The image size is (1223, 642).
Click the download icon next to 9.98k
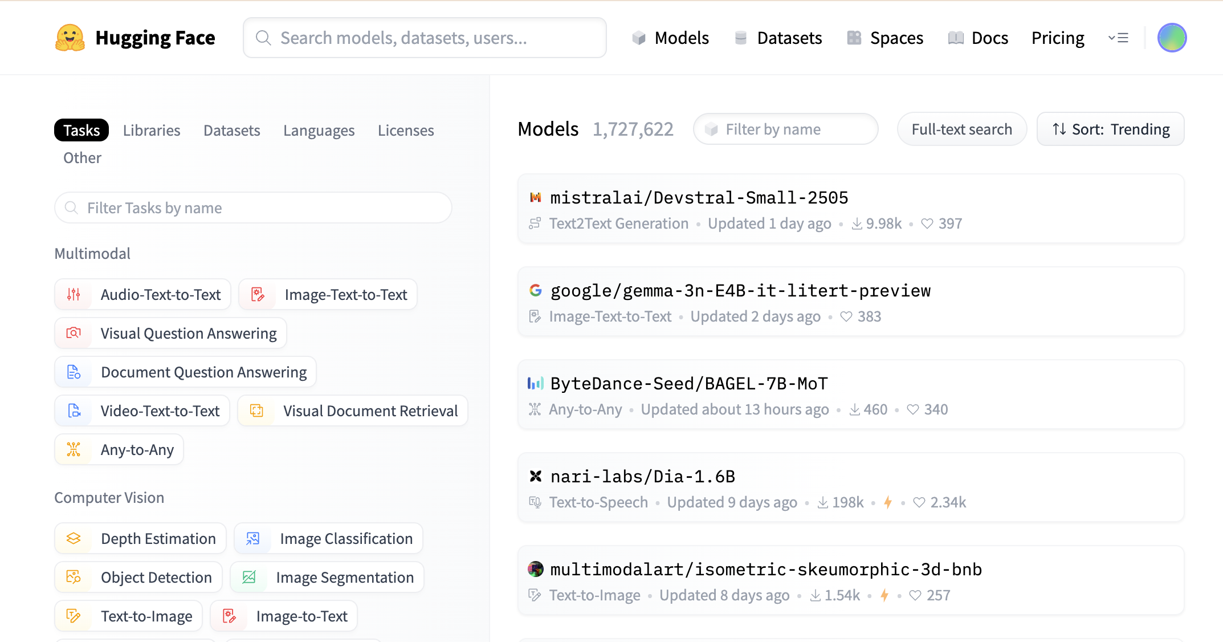tap(857, 224)
